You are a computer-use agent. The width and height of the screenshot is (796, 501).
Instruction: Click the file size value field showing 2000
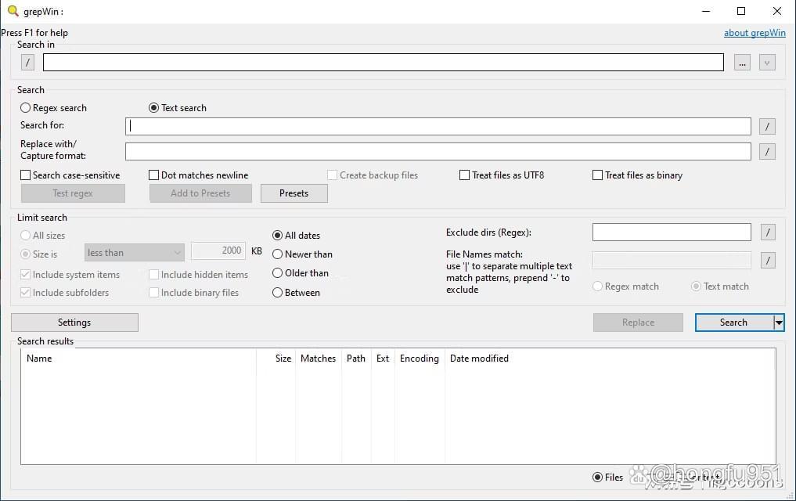point(218,250)
